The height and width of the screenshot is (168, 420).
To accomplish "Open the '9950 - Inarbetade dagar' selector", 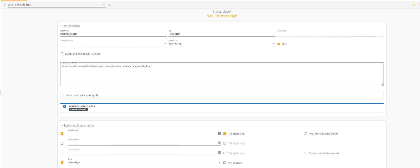I will (x=56, y=5).
